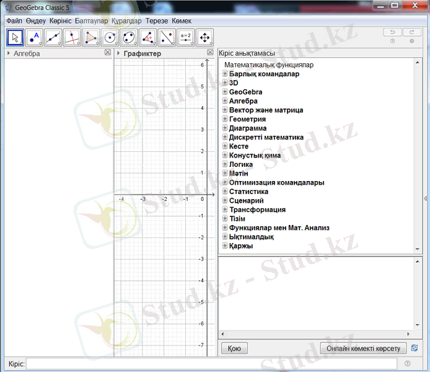430x372 pixels.
Task: Collapse input help panel with side arrow
Action: click(x=426, y=198)
